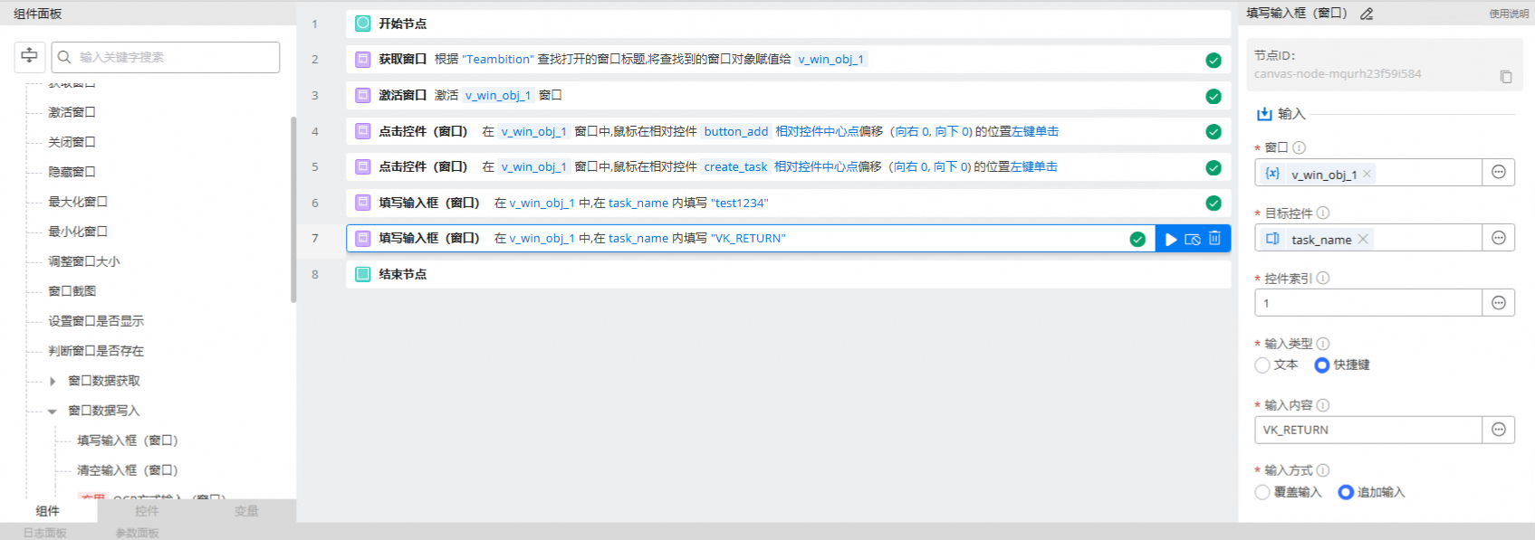The width and height of the screenshot is (1535, 540).
Task: Delete step 7 using the trash icon
Action: (1214, 239)
